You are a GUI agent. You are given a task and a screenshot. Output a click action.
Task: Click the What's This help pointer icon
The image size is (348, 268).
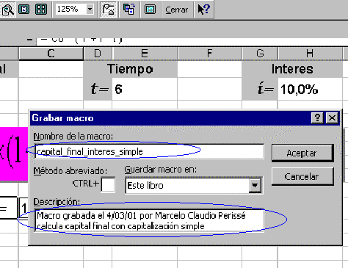203,10
